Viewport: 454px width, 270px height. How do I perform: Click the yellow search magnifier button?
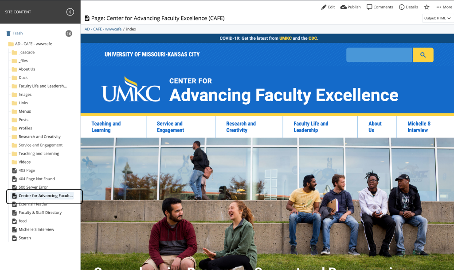tap(423, 55)
